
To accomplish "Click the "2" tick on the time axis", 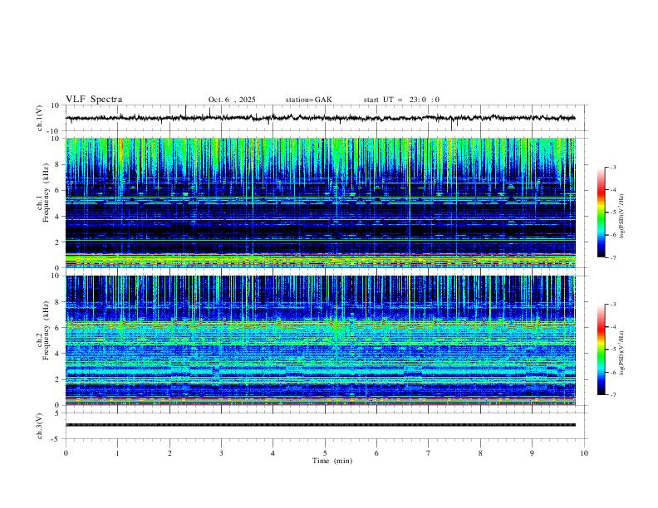I will click(x=169, y=453).
